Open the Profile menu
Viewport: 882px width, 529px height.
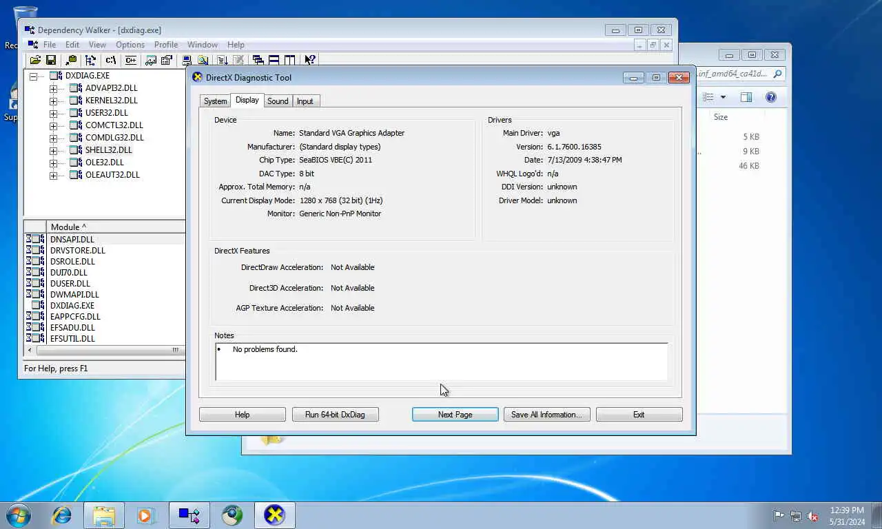[x=166, y=45]
